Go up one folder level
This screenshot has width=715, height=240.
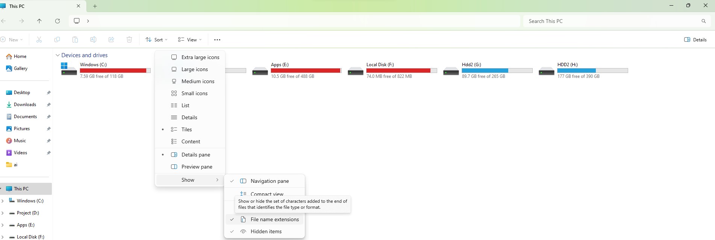pyautogui.click(x=39, y=21)
